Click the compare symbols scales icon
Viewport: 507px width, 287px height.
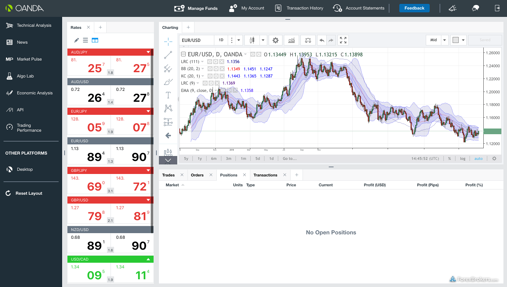coord(308,40)
